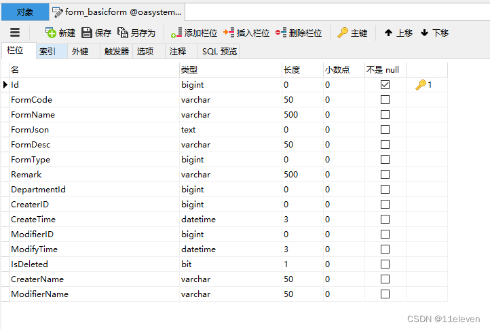This screenshot has width=490, height=329.
Task: Click the 'text' type cell of FormJson
Action: [x=231, y=129]
